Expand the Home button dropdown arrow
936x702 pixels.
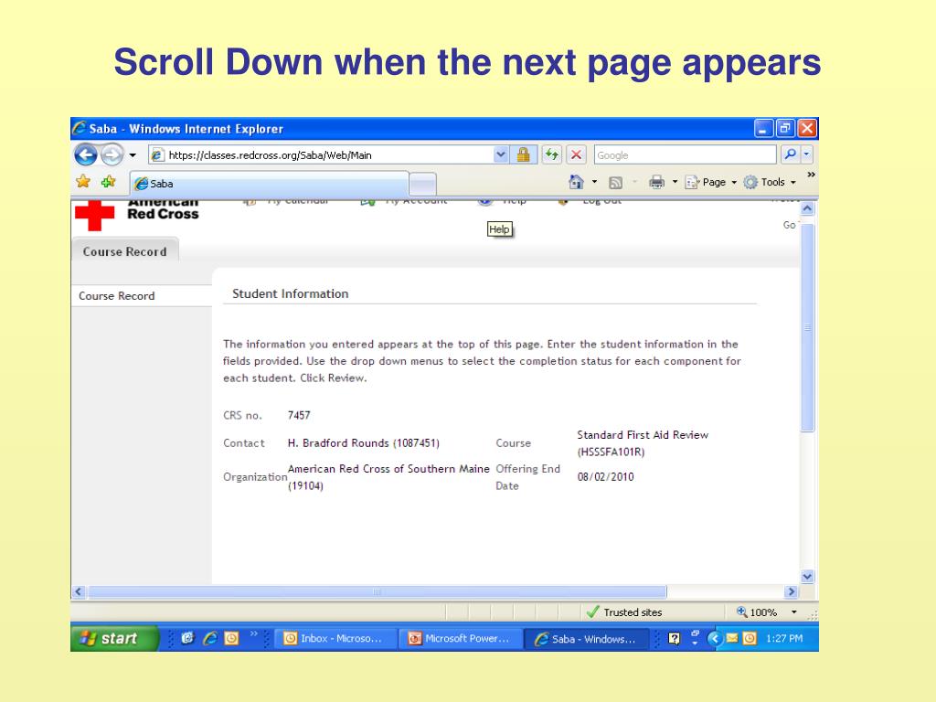point(594,182)
